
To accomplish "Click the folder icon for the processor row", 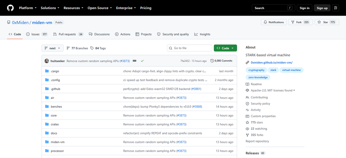I will (47, 151).
